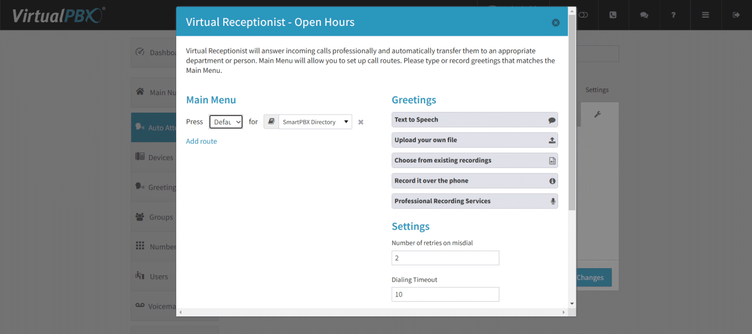Click the microphone icon on Professional Recording Services
Screen dimensions: 752x334
click(552, 201)
